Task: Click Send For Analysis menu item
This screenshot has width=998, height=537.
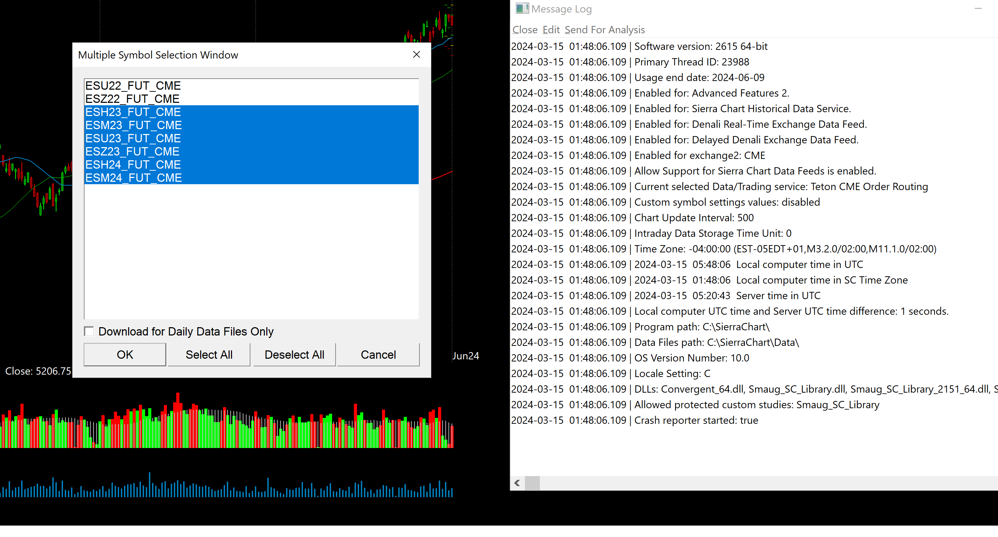Action: [604, 30]
